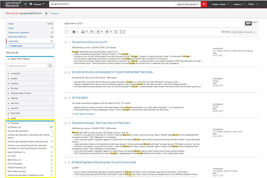Image resolution: width=267 pixels, height=178 pixels.
Task: Click the main search query field
Action: pyautogui.click(x=112, y=4)
